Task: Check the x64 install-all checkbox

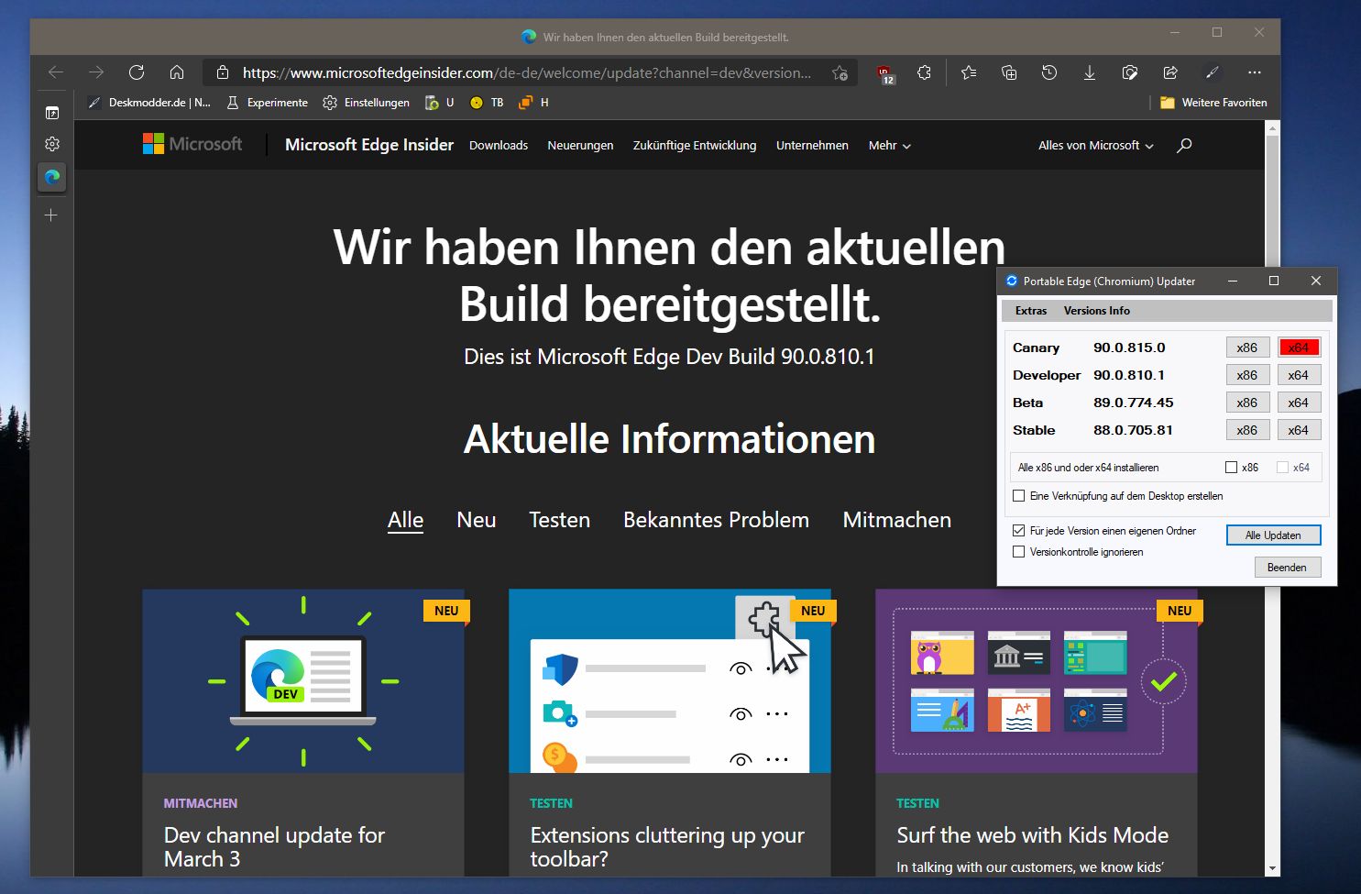Action: point(1283,468)
